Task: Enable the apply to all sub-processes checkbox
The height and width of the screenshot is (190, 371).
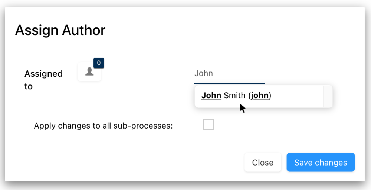Action: tap(209, 124)
